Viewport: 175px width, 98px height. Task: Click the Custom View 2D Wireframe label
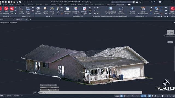click(x=8, y=23)
